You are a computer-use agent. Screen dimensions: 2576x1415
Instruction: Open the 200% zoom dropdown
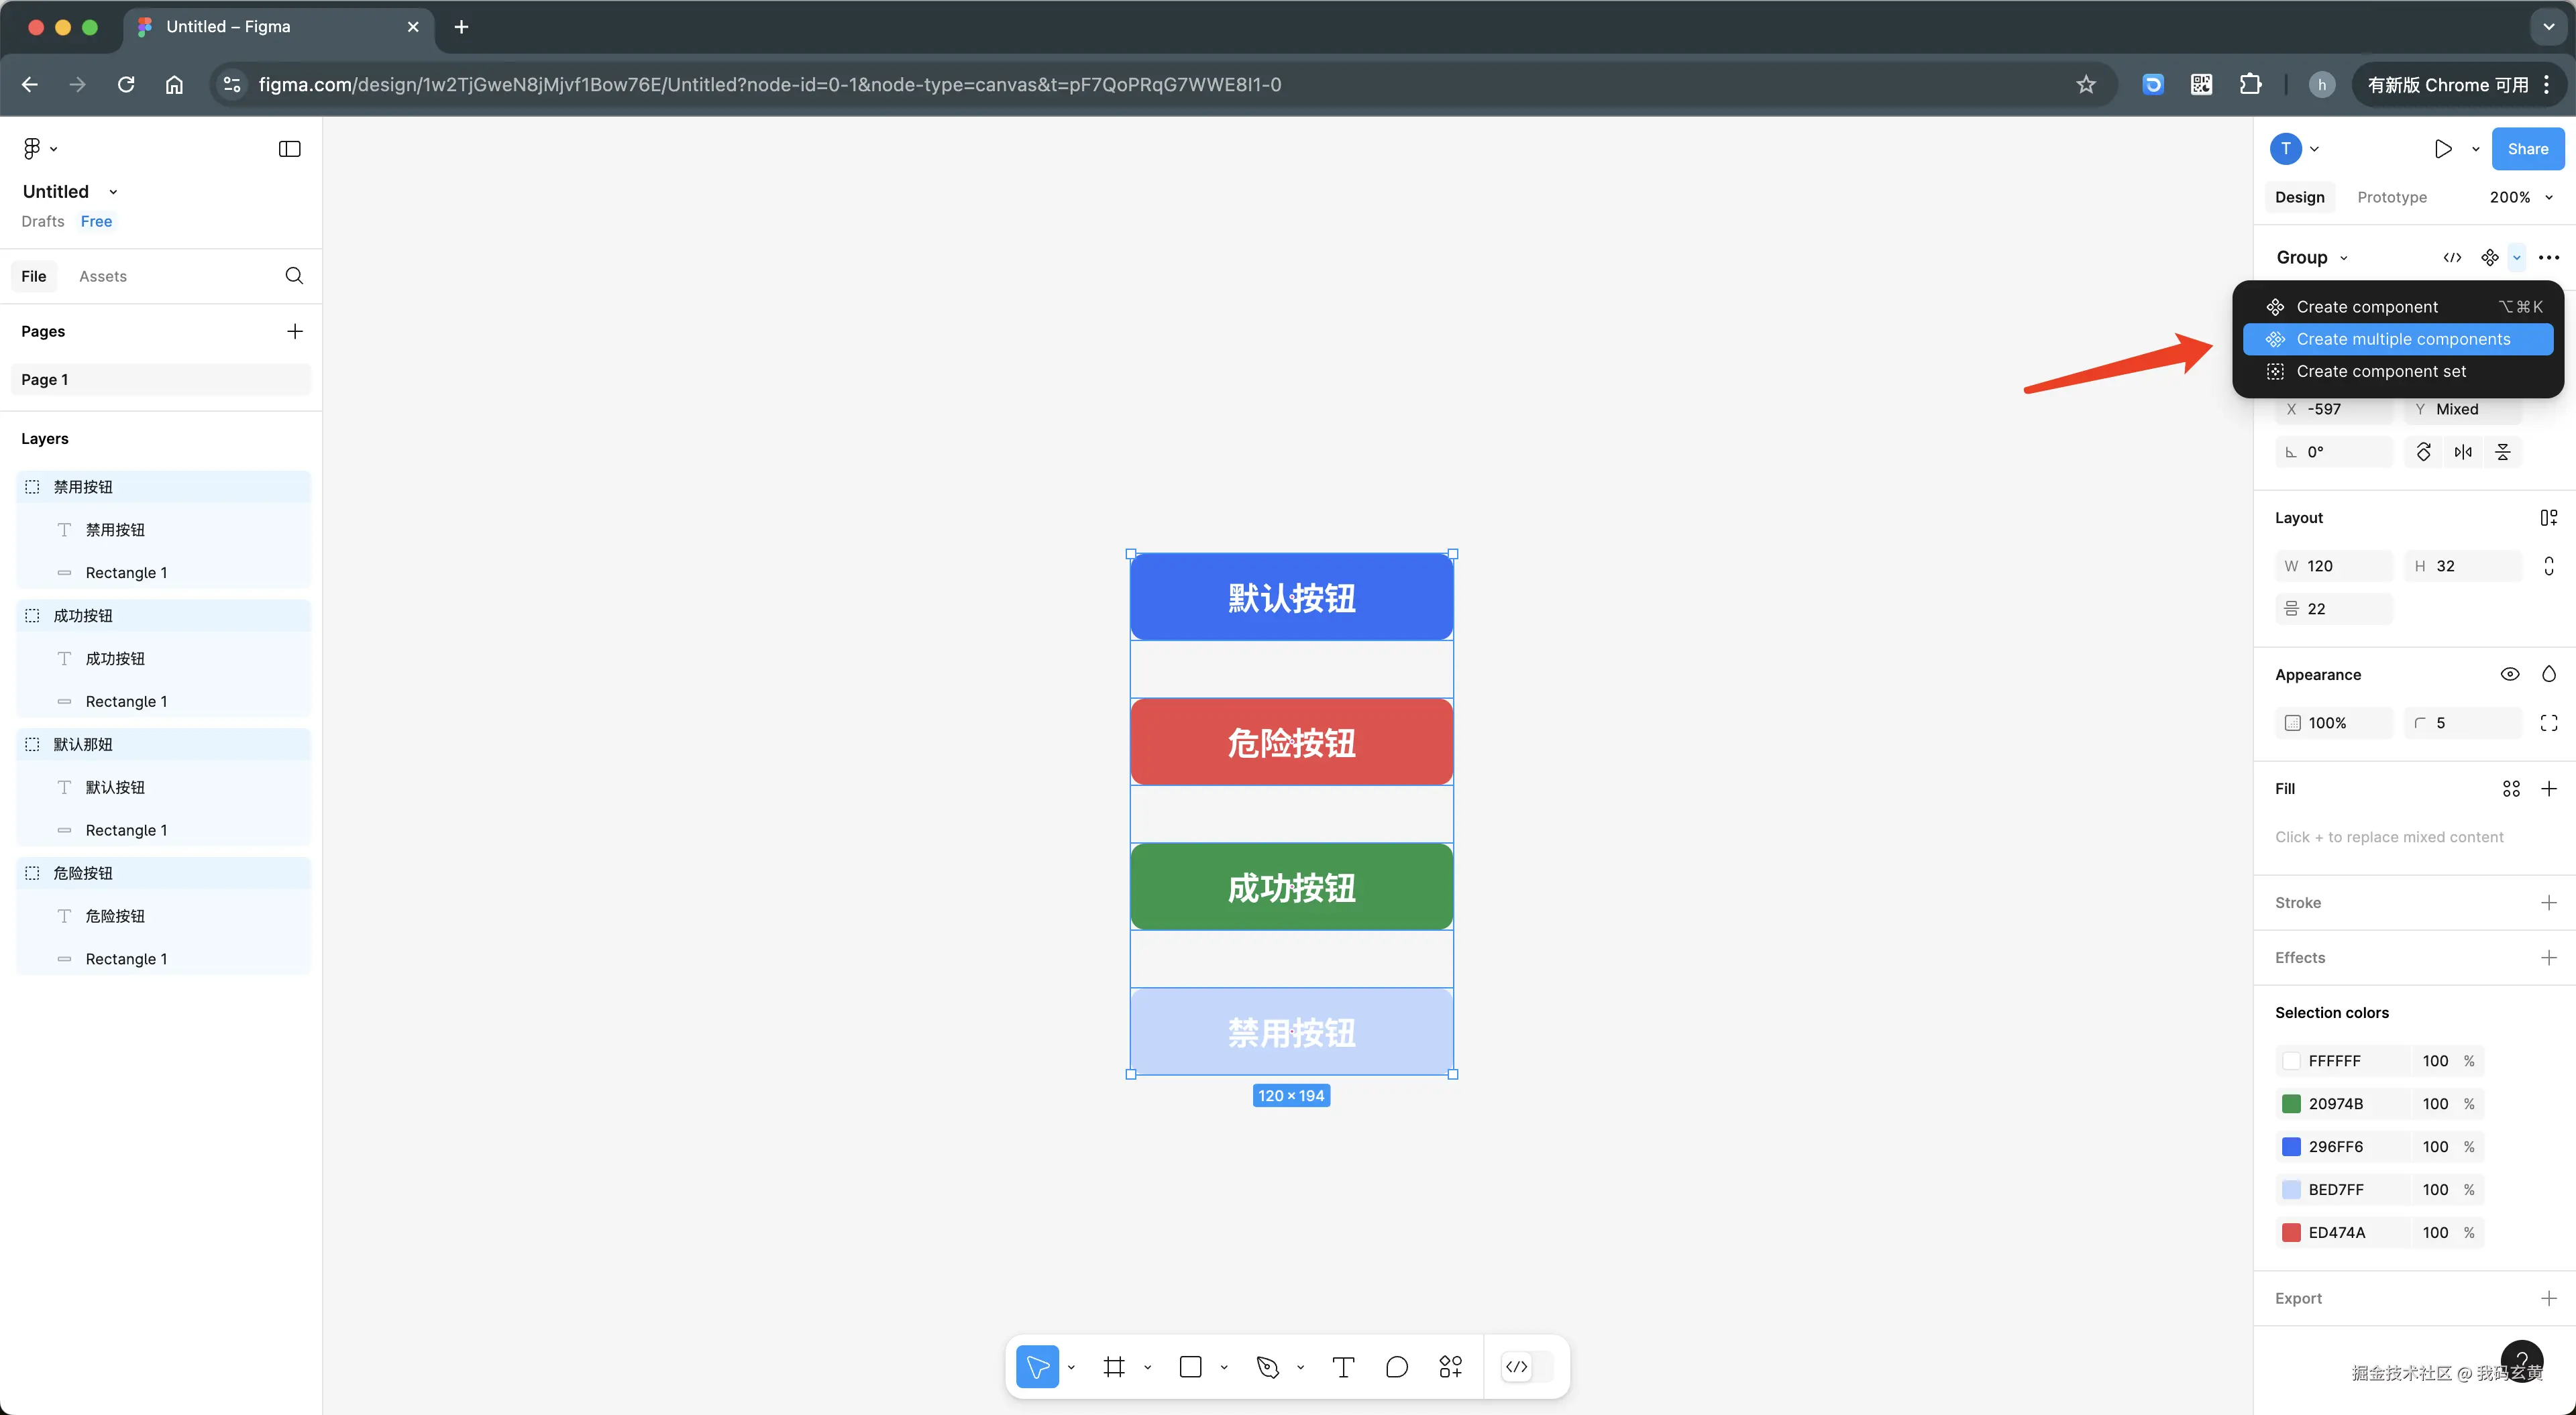(x=2520, y=197)
